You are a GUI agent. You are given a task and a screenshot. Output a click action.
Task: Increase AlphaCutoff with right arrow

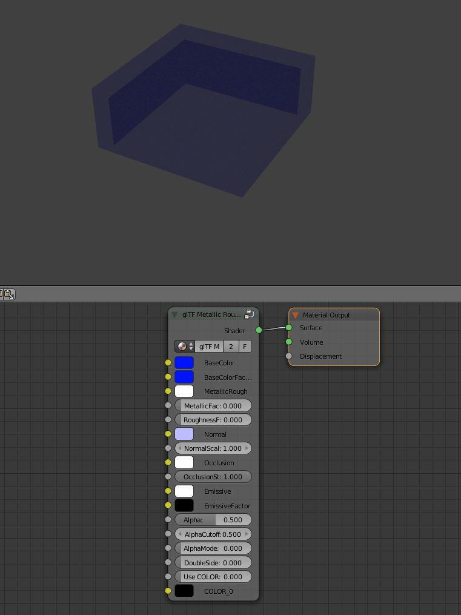[x=247, y=534]
